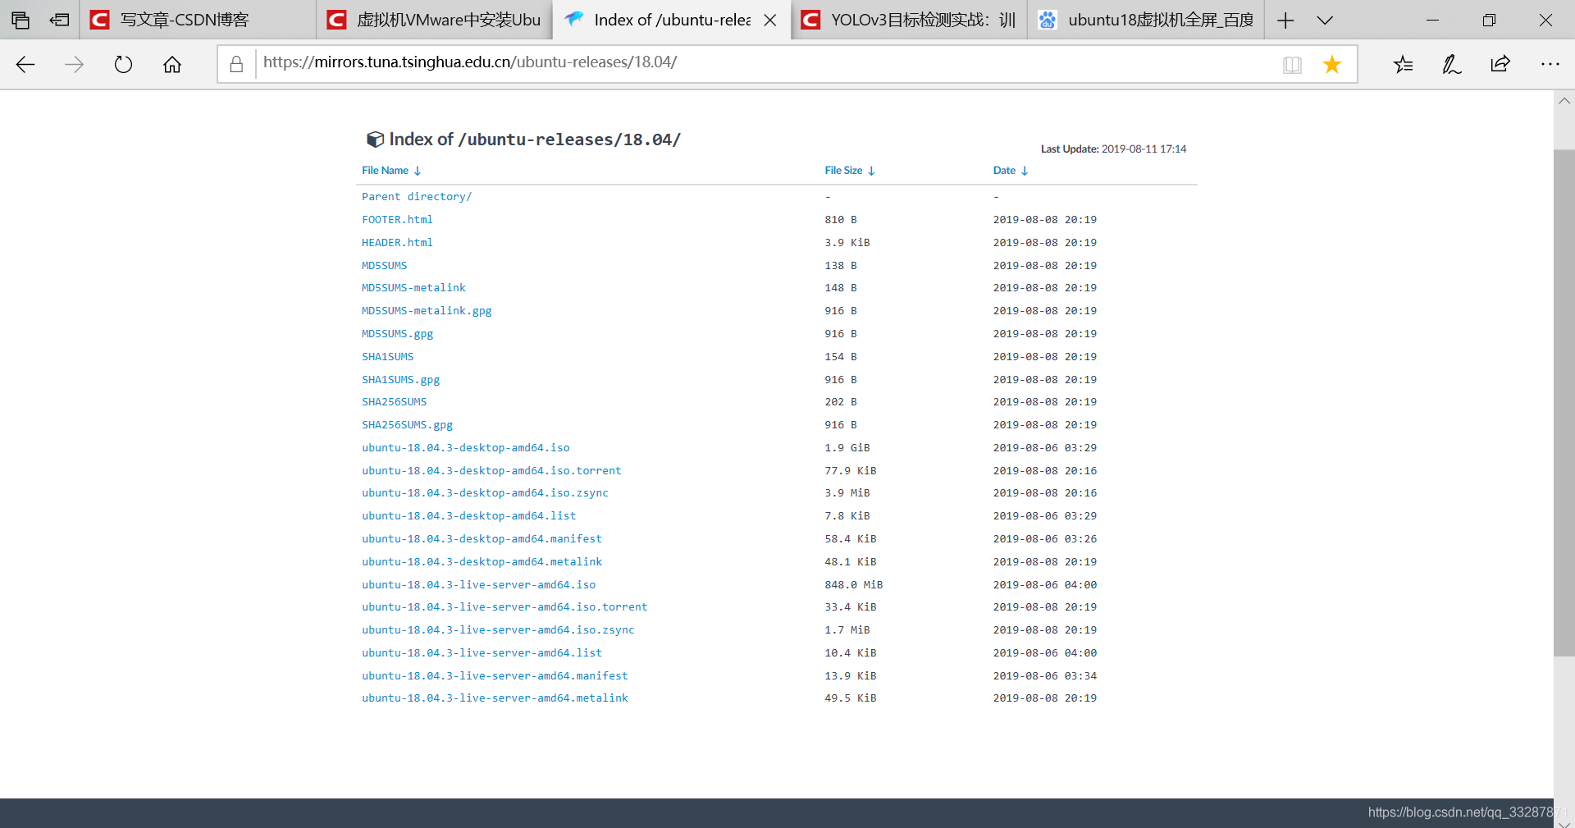
Task: Open MD5SUMS.gpg file
Action: coord(398,334)
